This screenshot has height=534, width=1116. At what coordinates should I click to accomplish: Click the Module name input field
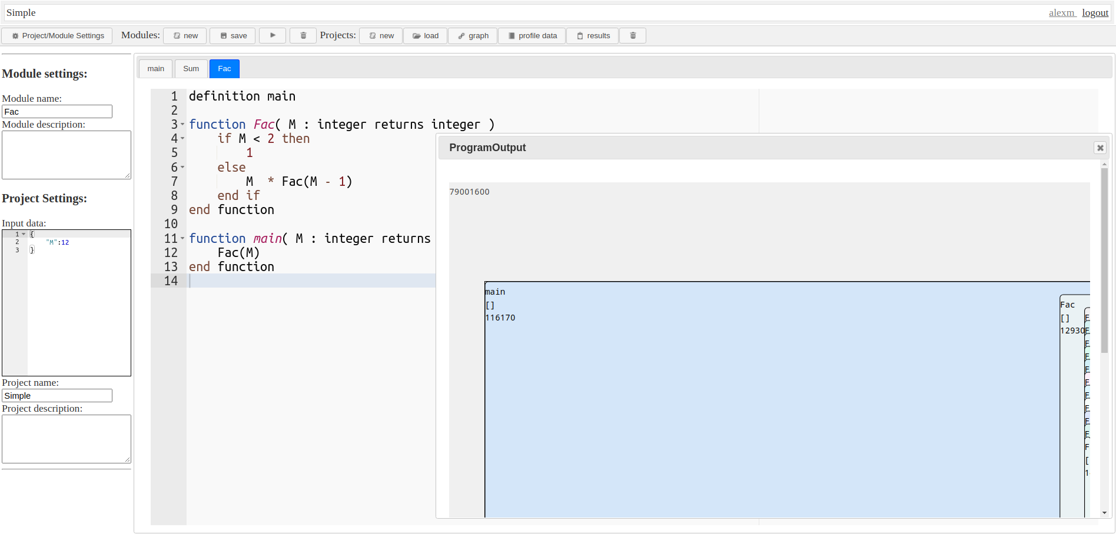click(57, 112)
